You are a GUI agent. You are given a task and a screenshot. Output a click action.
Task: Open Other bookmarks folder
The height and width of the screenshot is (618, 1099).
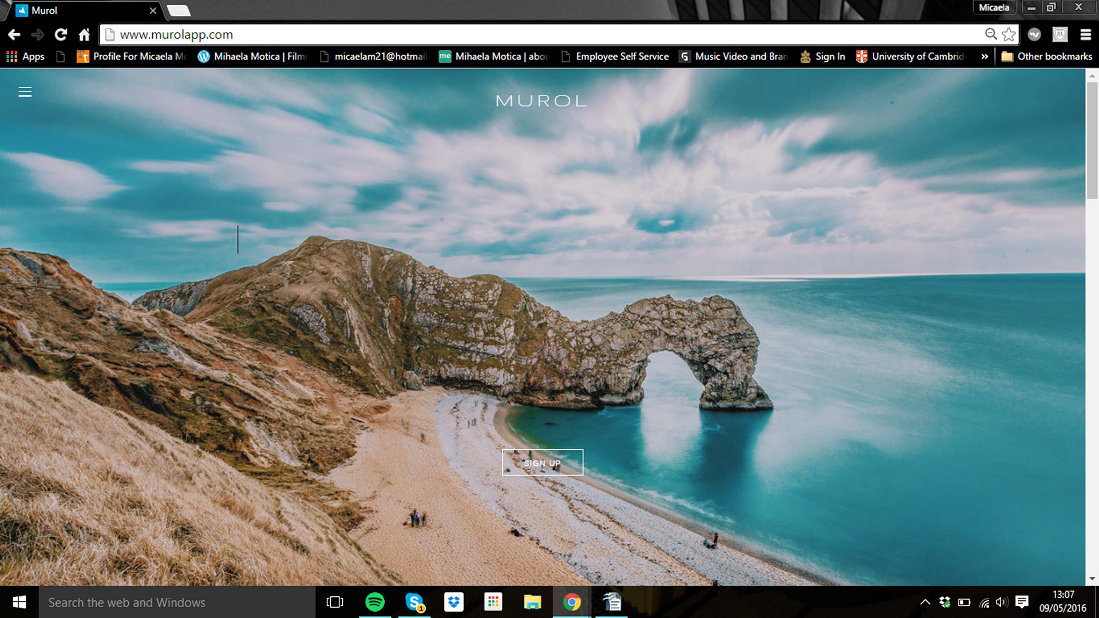(x=1047, y=57)
